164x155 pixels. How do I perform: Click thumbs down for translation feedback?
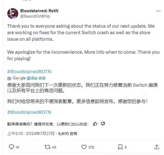click(x=103, y=124)
